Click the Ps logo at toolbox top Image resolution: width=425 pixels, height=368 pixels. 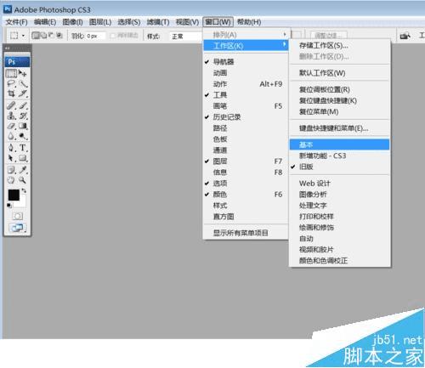tap(17, 61)
